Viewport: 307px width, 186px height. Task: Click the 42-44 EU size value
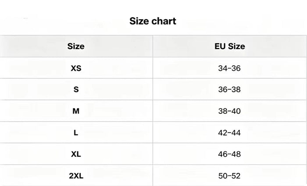(229, 133)
